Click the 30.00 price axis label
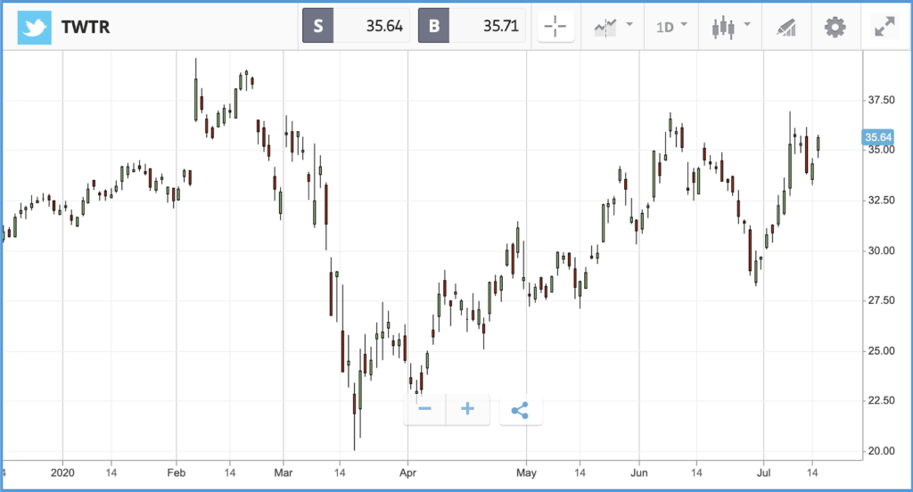 coord(881,251)
